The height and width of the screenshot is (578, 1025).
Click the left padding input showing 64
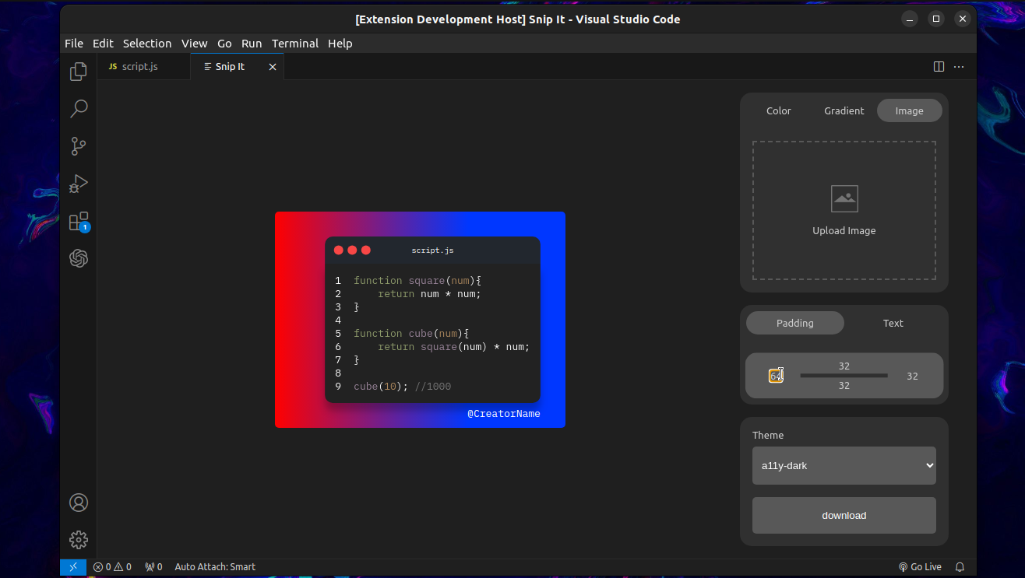[776, 376]
